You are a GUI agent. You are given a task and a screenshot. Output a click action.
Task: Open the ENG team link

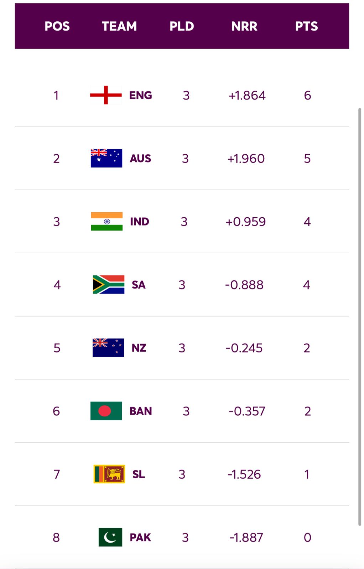click(x=140, y=95)
